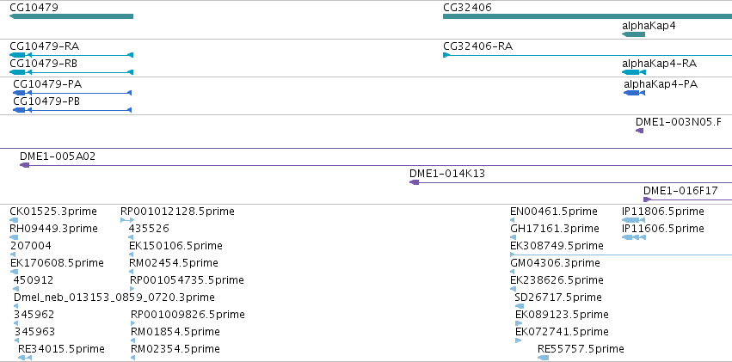This screenshot has width=732, height=362.
Task: Click the DME1-016F17 clone arrow
Action: coord(647,199)
